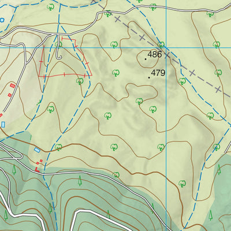The image size is (231, 231).
Task: Select the conifer symbol nearest the red L-shaped building
Action: (14, 170)
